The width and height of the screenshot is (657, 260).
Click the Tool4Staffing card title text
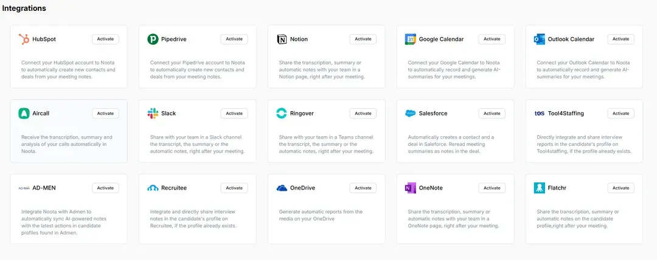click(x=566, y=114)
